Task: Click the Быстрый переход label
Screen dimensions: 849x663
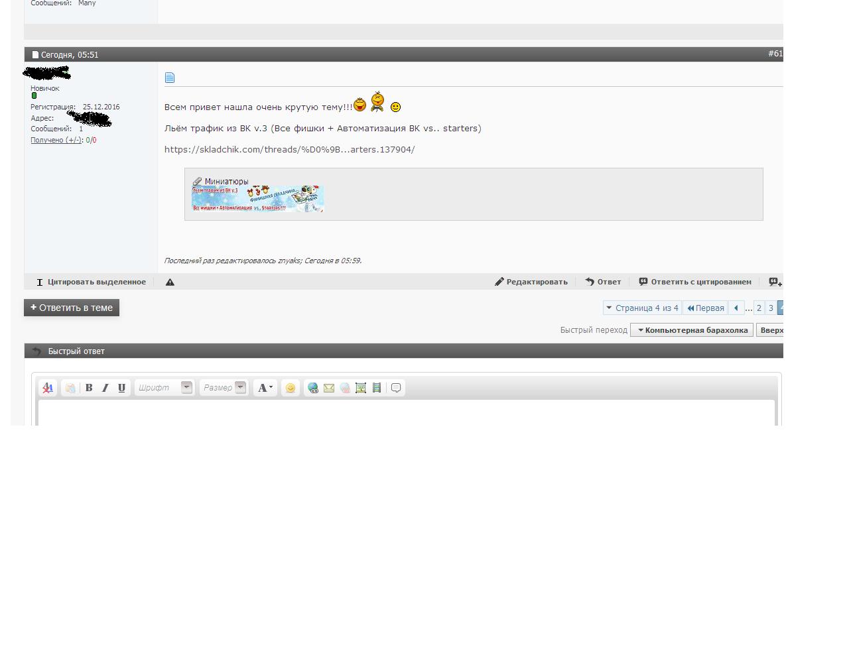Action: coord(594,330)
